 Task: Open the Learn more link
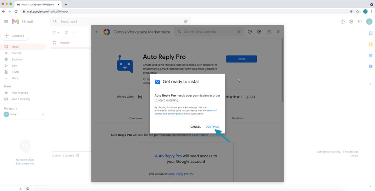[200, 135]
